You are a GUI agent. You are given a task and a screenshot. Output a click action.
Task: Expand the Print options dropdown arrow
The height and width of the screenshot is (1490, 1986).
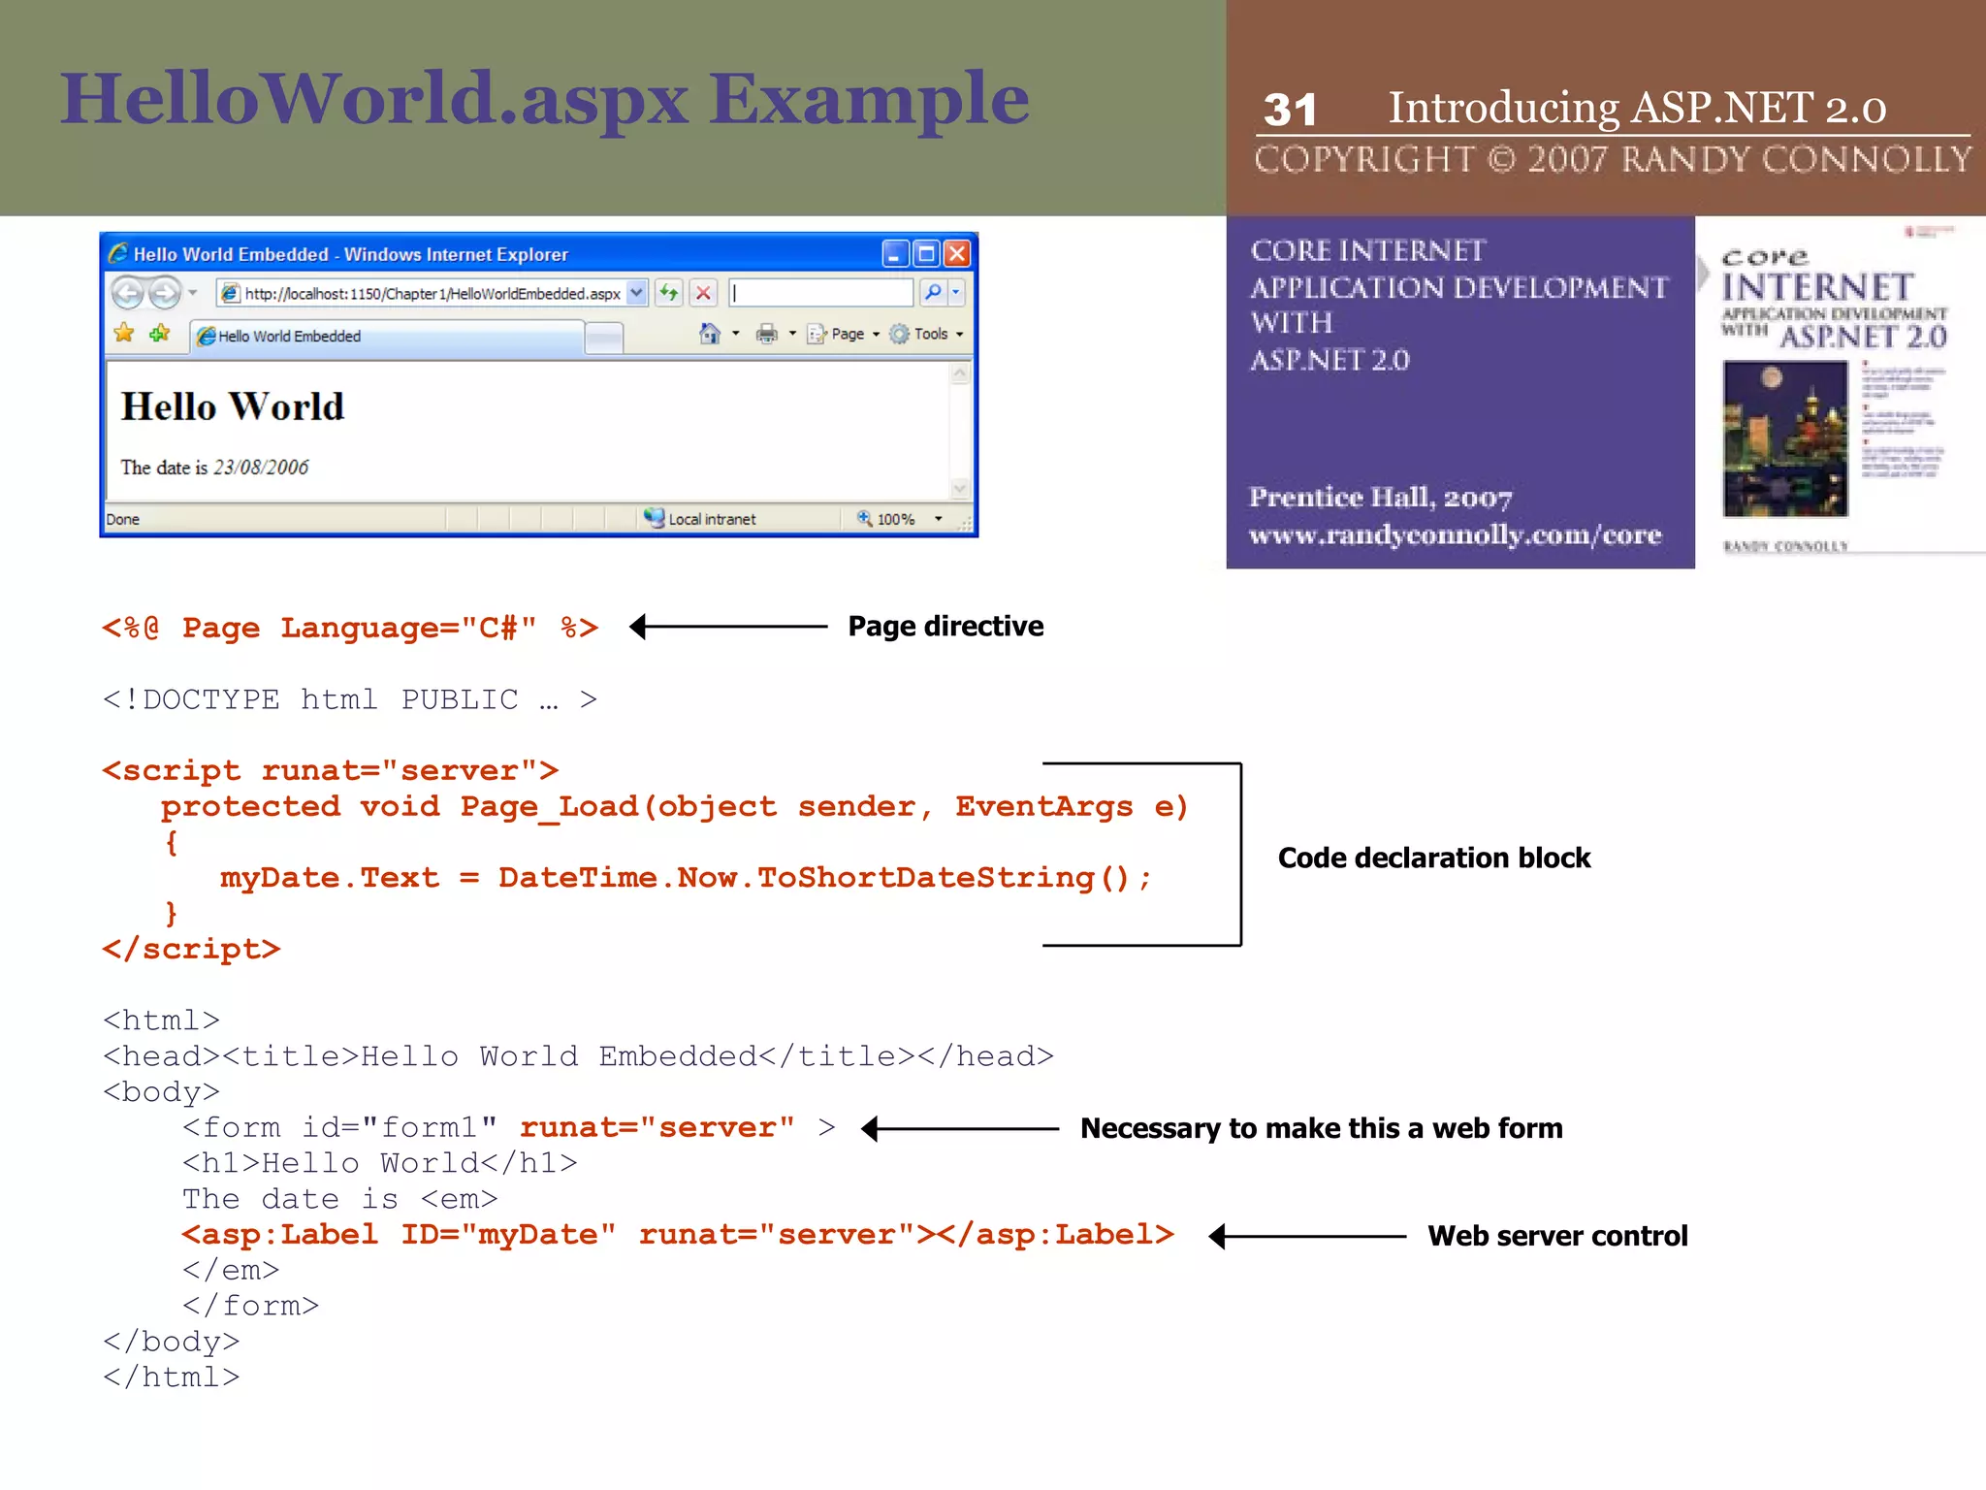792,334
